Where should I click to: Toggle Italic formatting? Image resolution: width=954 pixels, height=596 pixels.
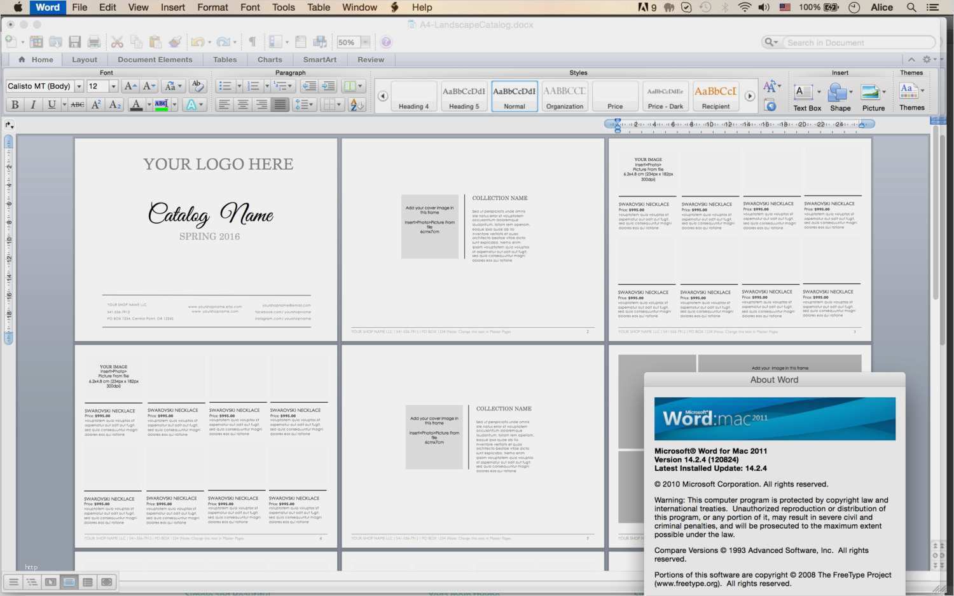click(x=33, y=105)
